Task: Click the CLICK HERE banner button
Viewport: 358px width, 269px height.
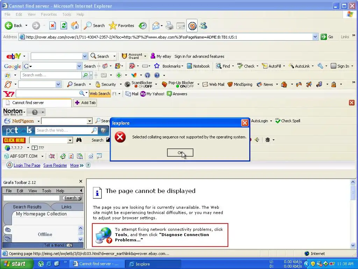Action: click(14, 140)
